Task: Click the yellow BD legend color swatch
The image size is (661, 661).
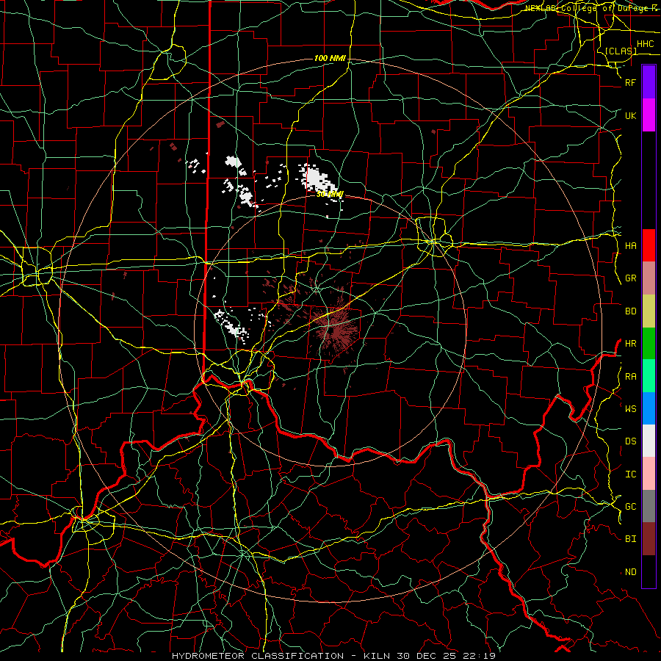Action: pos(649,311)
